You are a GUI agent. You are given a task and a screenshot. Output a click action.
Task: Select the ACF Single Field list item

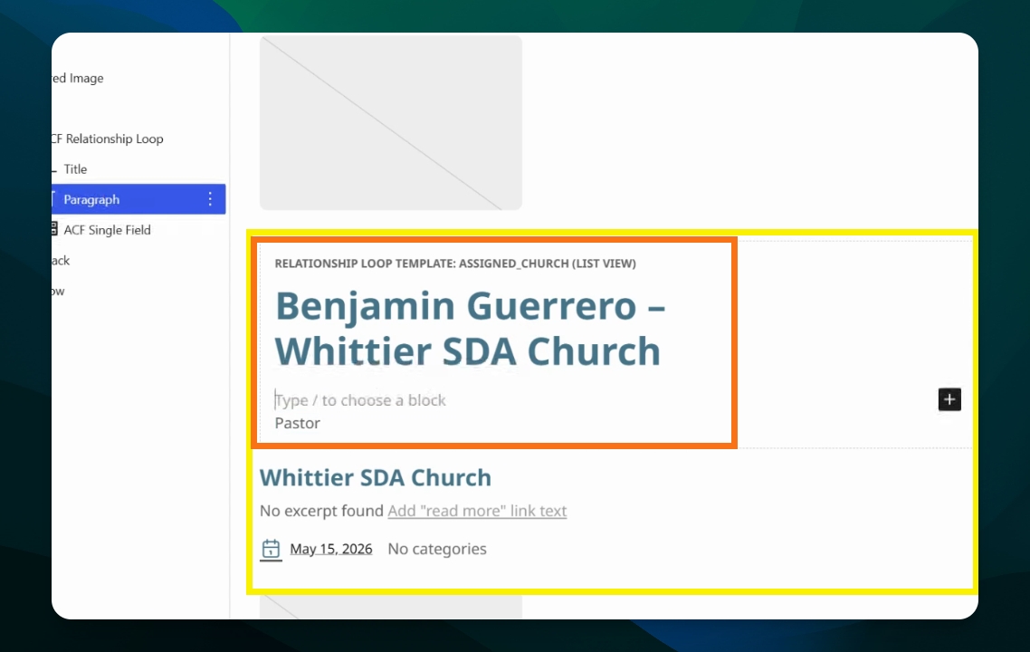pos(107,229)
